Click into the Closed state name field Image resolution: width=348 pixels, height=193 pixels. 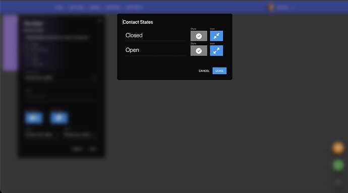click(156, 35)
